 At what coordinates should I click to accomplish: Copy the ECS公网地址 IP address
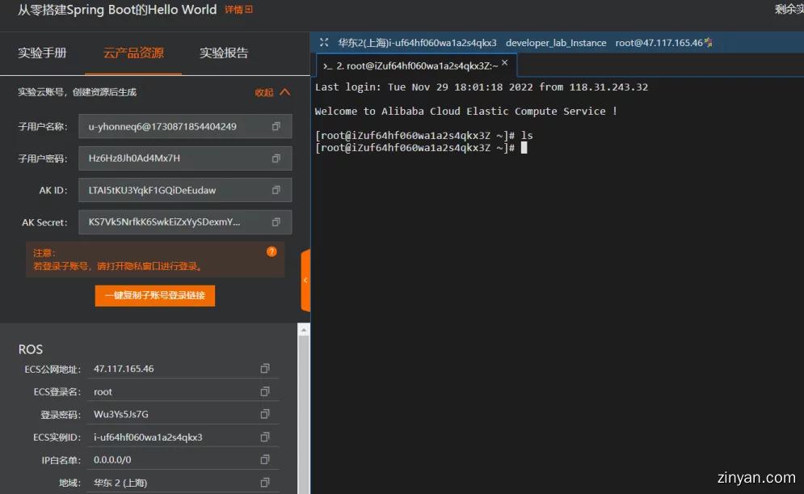tap(264, 369)
